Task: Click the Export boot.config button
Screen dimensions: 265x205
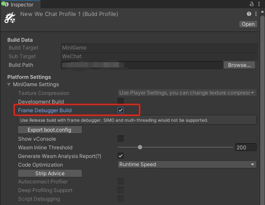Action: pyautogui.click(x=50, y=130)
